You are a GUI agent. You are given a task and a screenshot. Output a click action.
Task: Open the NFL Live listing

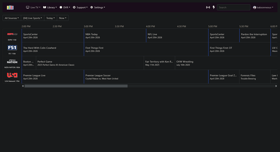(x=177, y=36)
